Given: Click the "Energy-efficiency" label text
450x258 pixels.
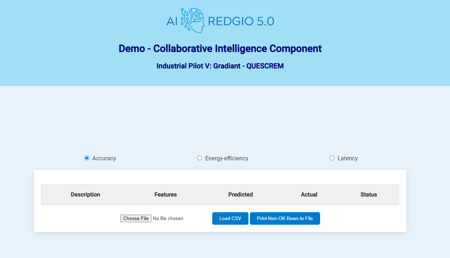Looking at the screenshot, I should [x=227, y=158].
